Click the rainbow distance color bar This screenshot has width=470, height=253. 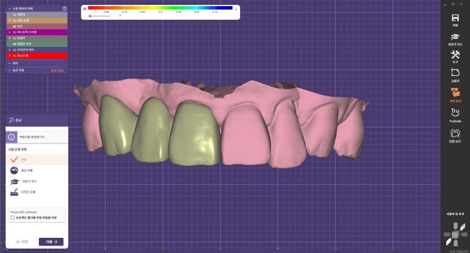coord(161,8)
